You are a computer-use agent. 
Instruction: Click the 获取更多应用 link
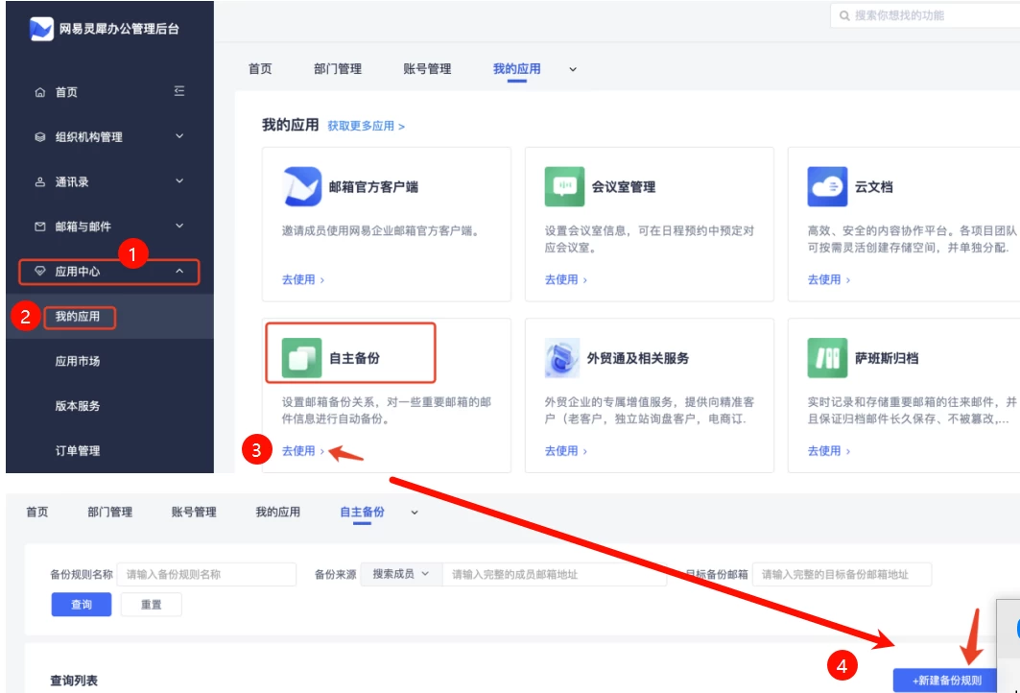coord(367,127)
